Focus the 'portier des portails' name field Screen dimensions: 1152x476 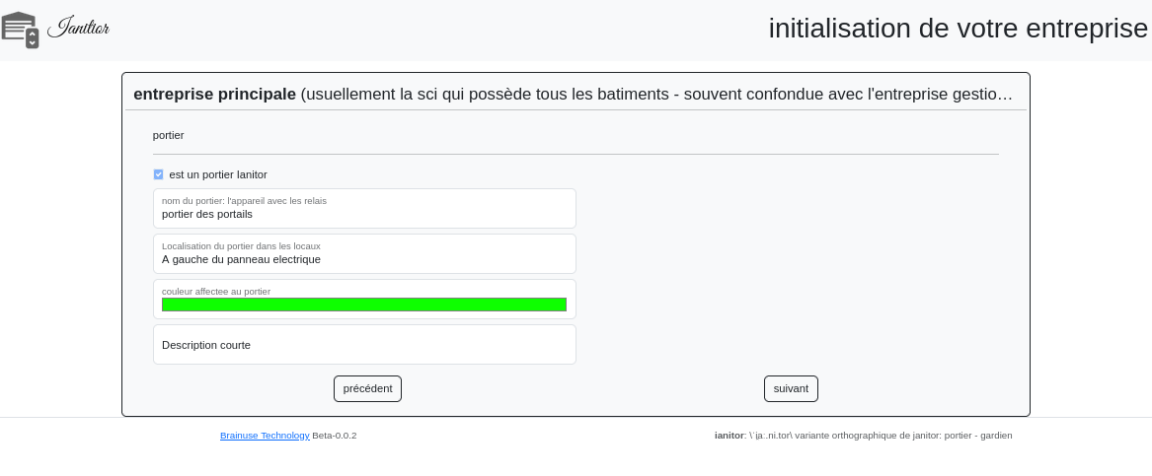tap(364, 214)
